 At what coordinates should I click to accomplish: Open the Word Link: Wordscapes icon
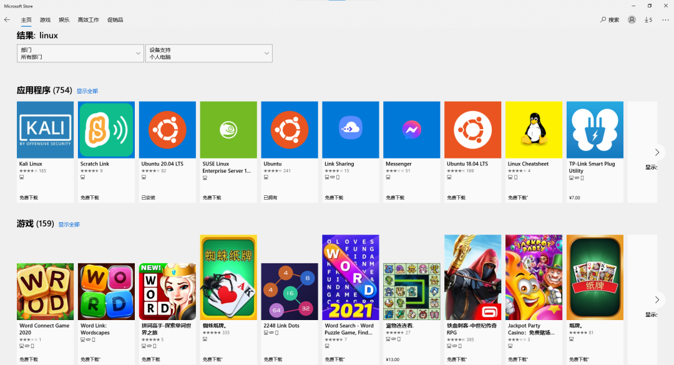tap(106, 291)
